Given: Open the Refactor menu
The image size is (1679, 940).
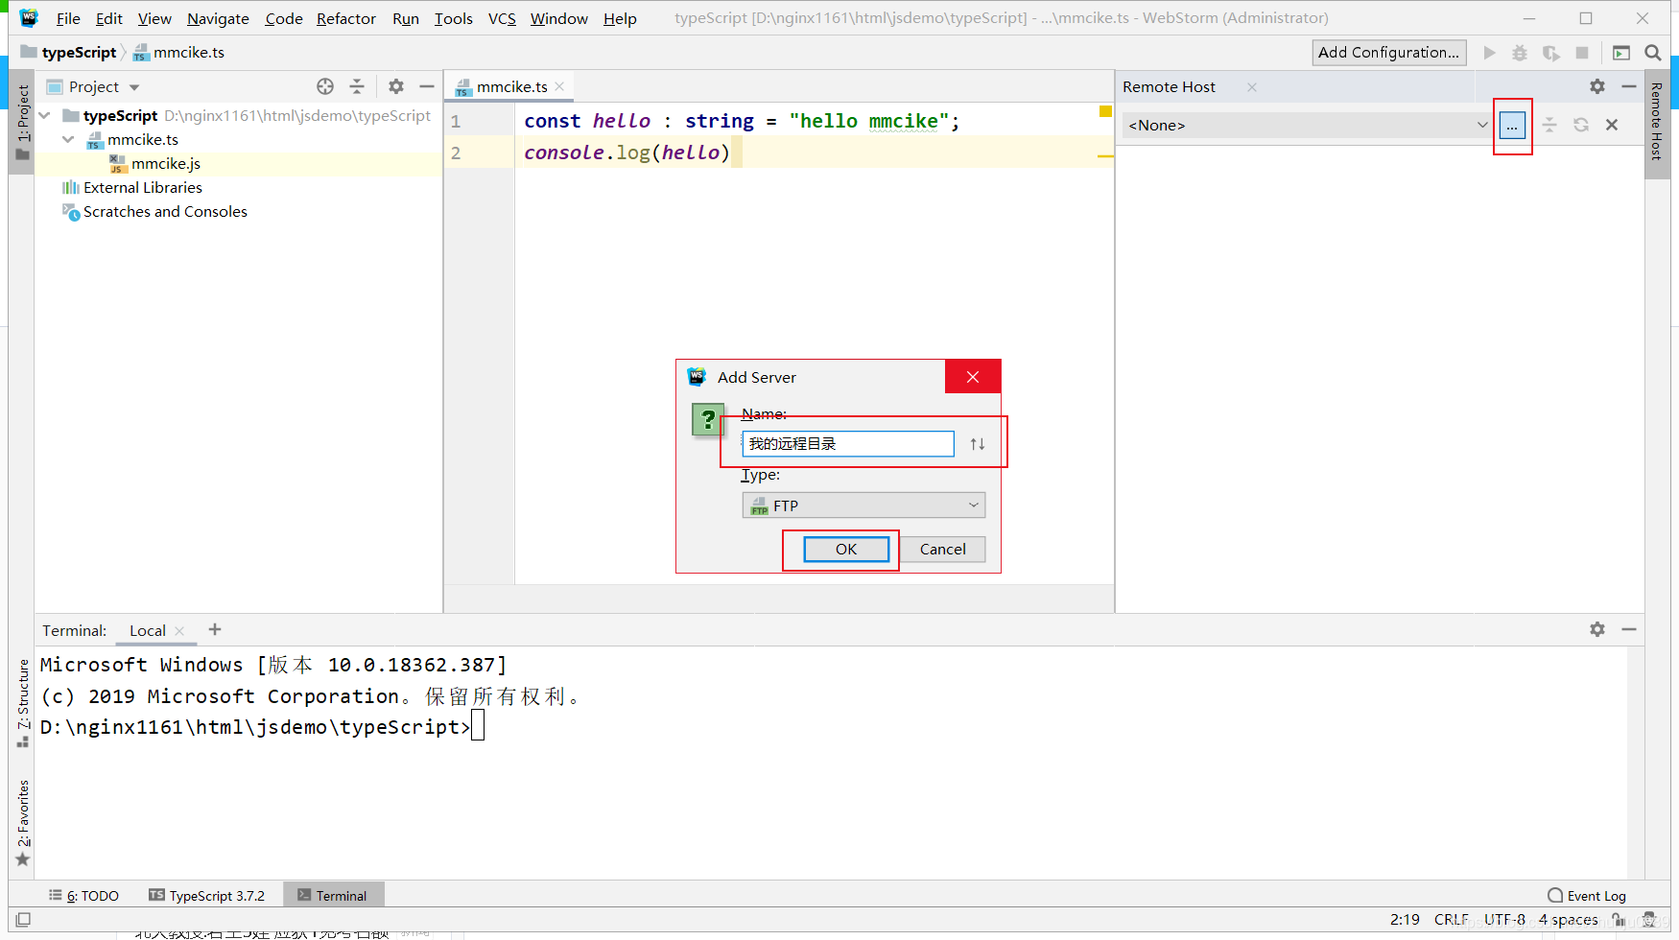Looking at the screenshot, I should coord(346,18).
